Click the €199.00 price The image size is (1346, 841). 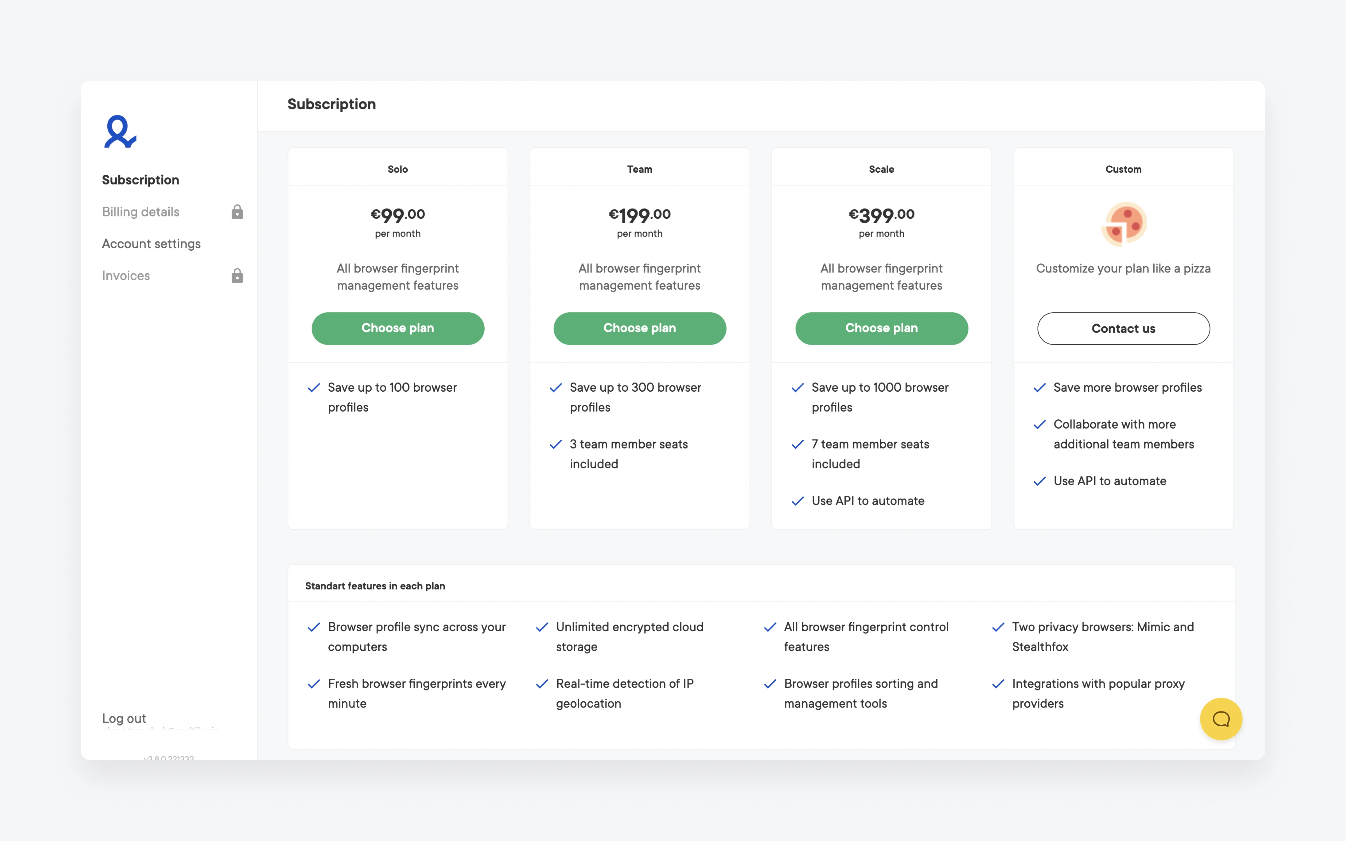tap(640, 215)
